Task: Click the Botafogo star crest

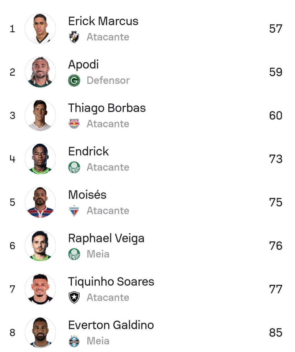Action: coord(74,298)
